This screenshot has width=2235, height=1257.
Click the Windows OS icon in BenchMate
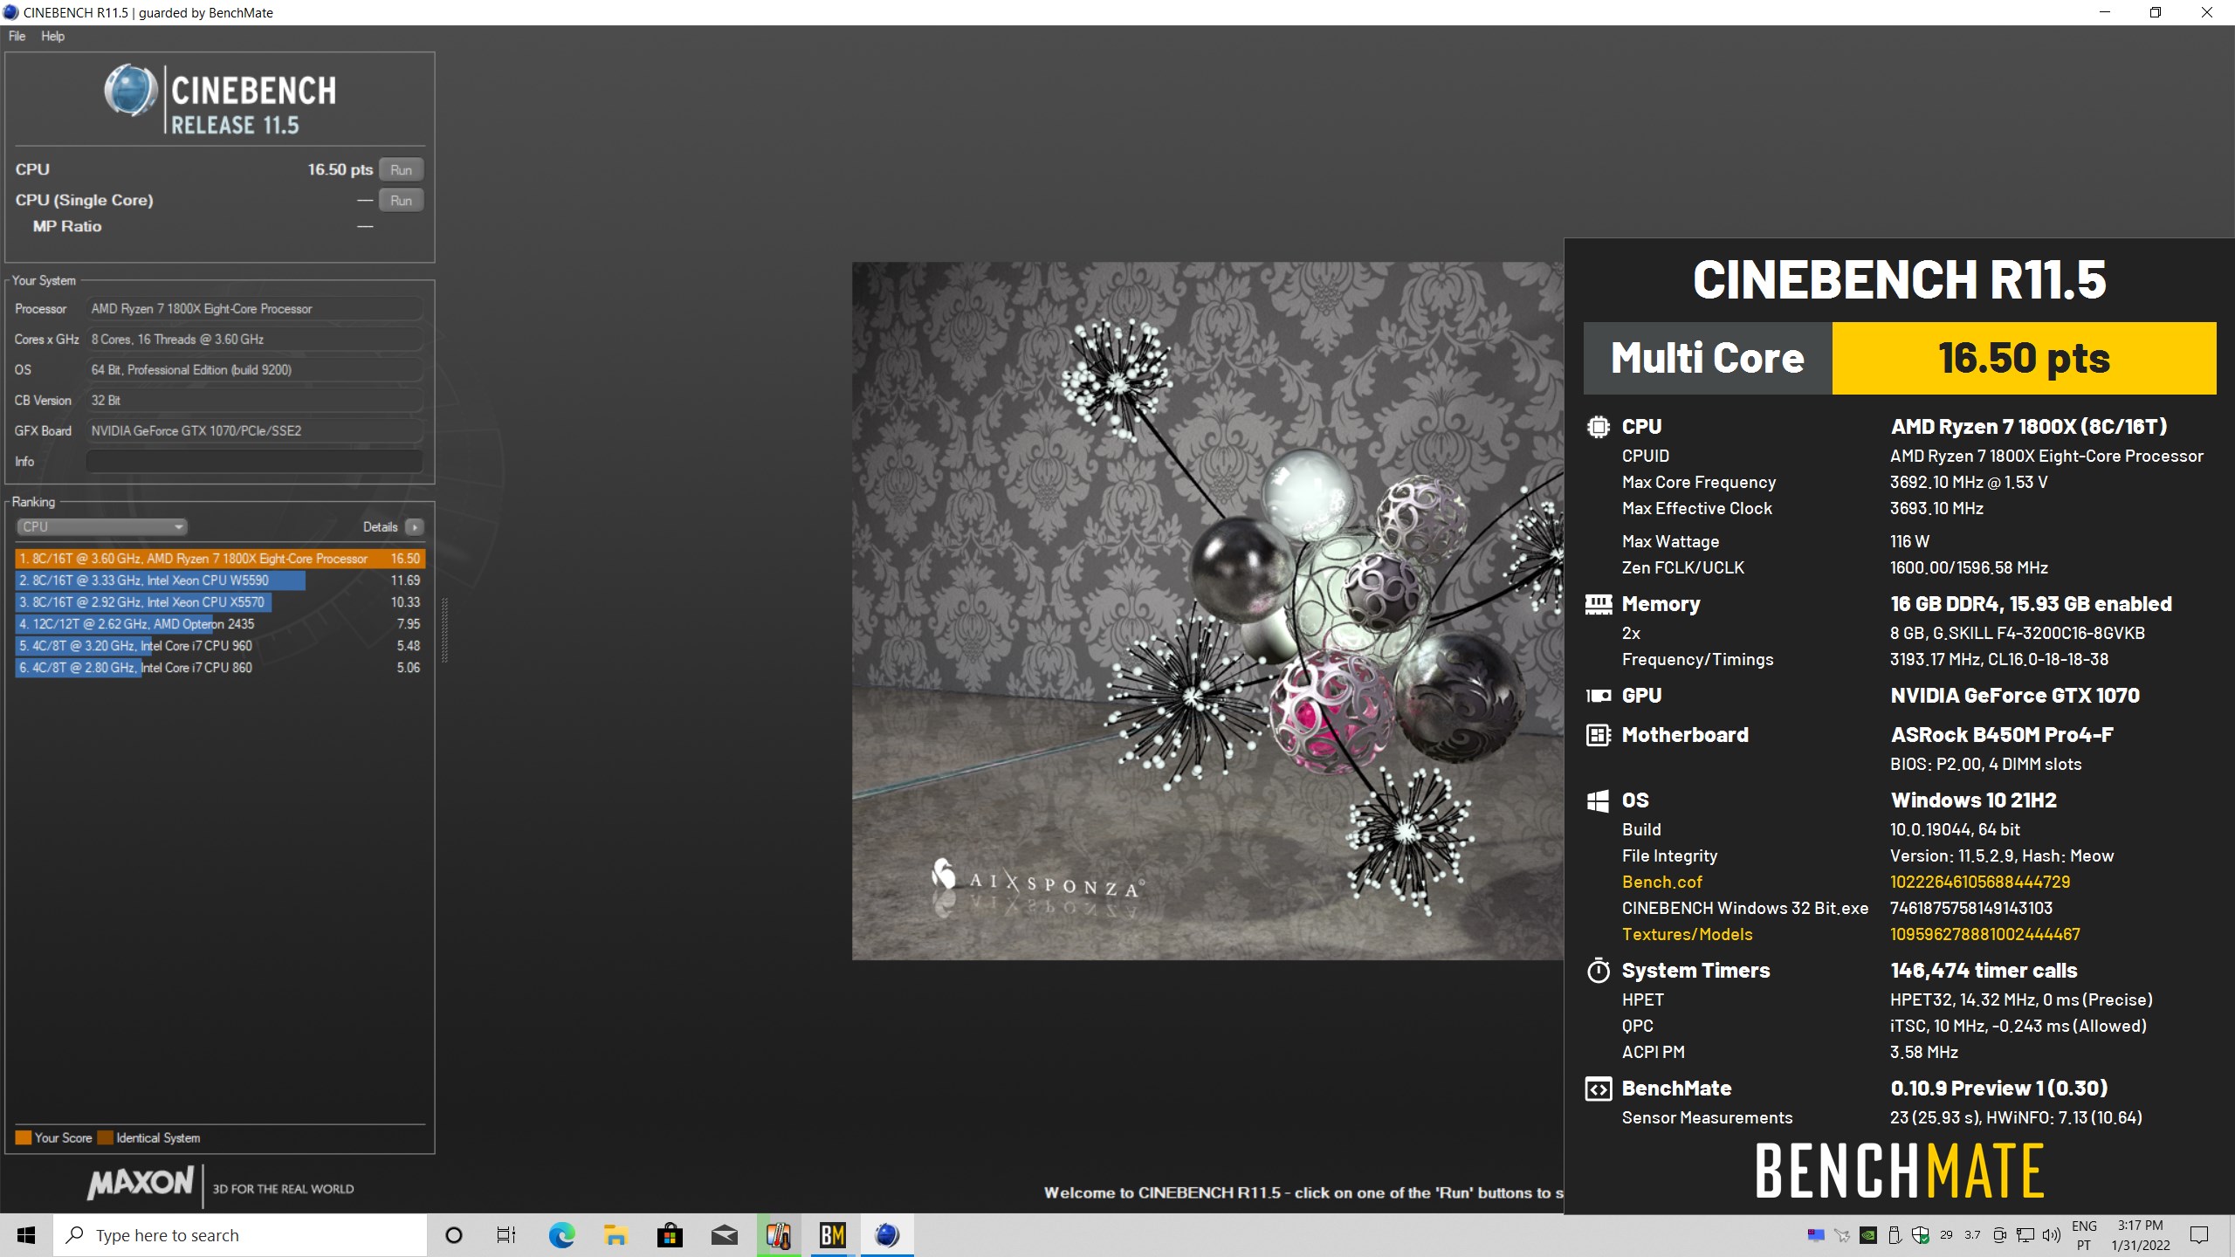[1598, 800]
